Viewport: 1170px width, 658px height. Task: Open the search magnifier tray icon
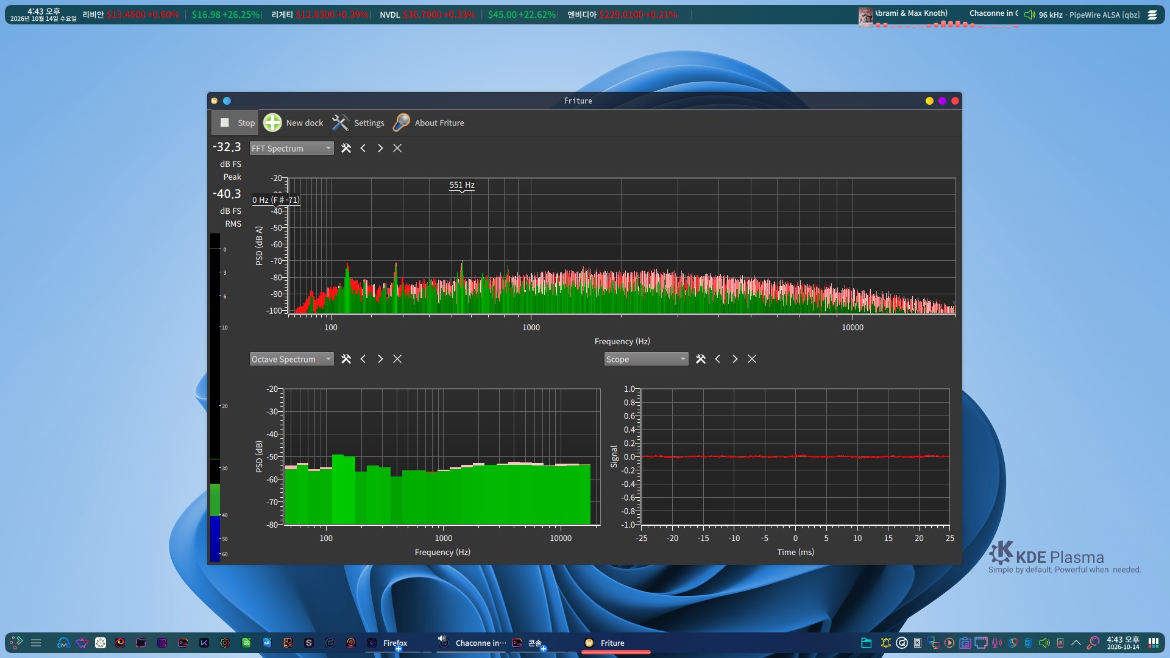pos(1093,643)
